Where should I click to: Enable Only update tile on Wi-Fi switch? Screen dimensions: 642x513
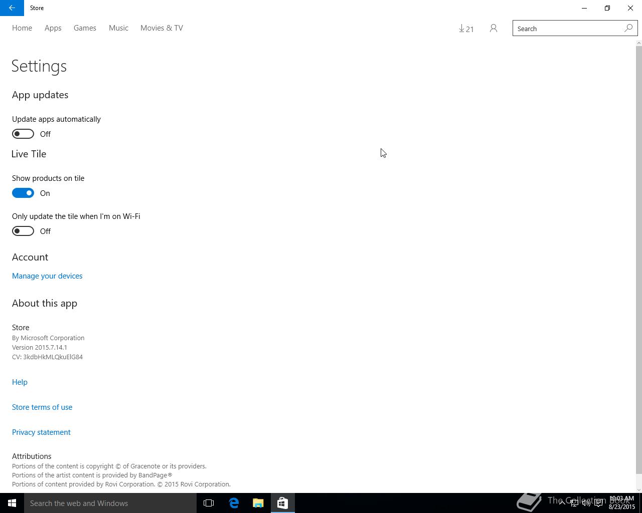click(23, 231)
